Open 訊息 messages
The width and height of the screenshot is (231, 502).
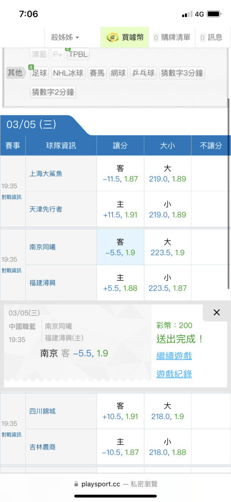point(211,38)
